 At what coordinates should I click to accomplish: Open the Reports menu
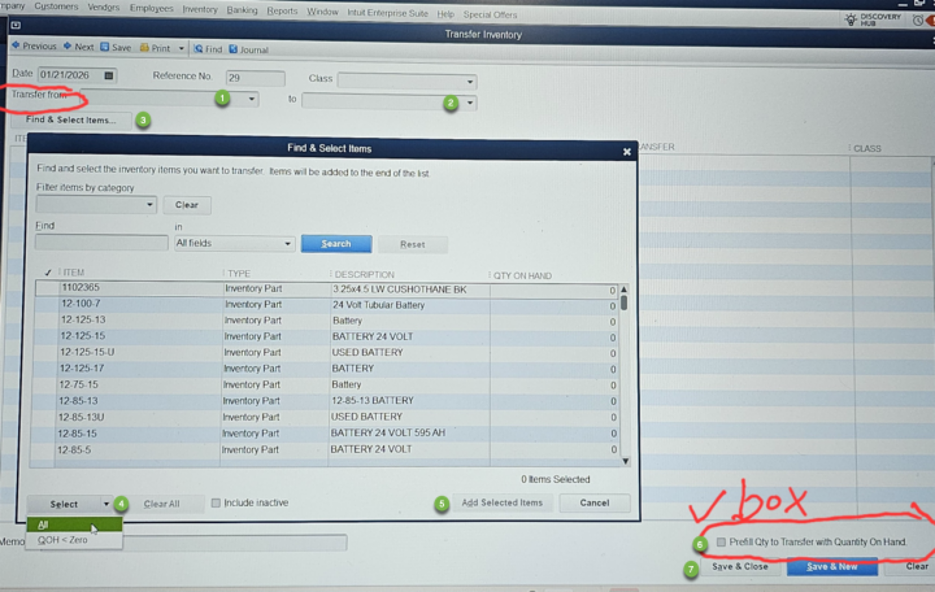click(x=282, y=11)
